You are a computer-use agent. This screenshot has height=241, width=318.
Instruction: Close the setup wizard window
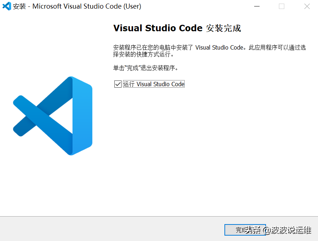[307, 6]
